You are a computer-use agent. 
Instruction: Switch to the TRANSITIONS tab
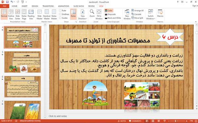(x=48, y=6)
